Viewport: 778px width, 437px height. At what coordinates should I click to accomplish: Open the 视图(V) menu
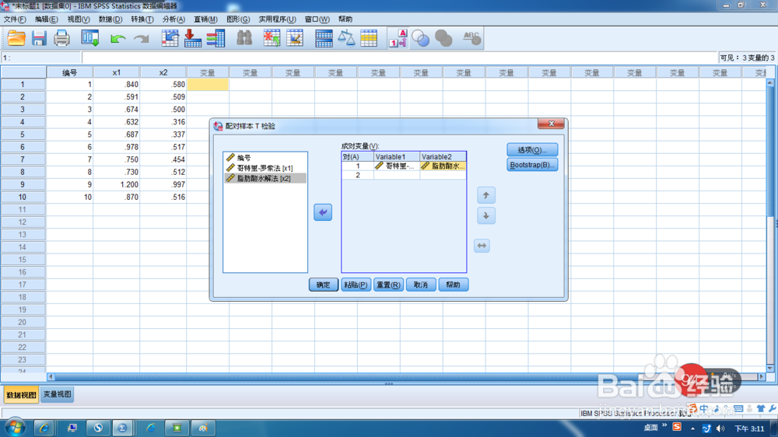point(79,19)
